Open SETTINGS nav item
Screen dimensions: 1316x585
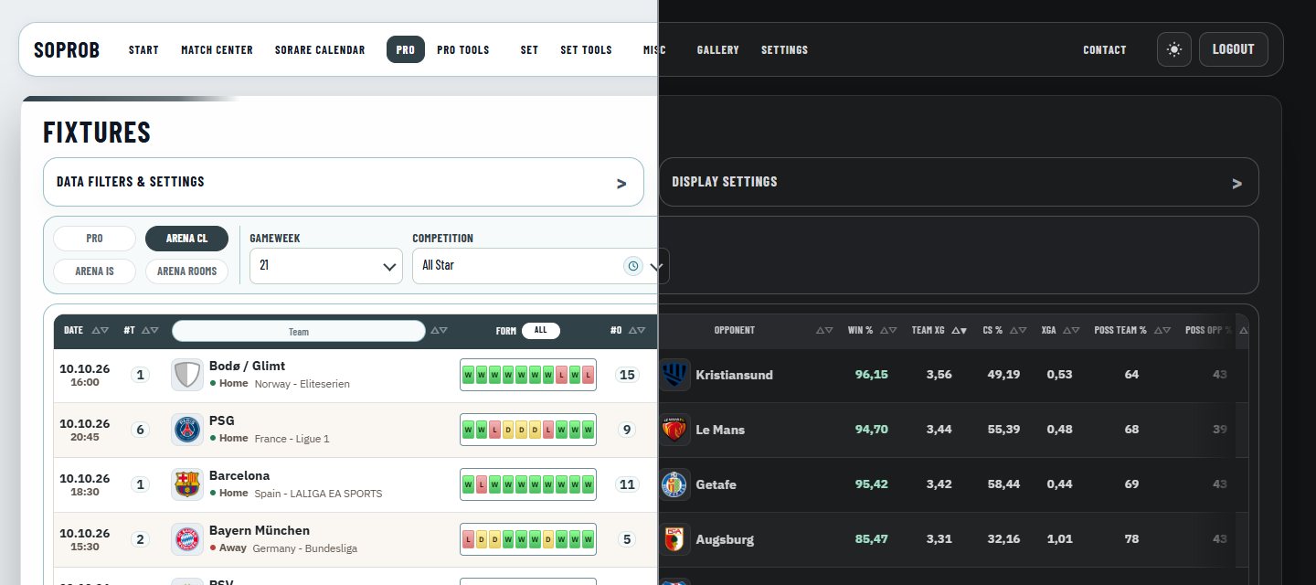tap(784, 50)
